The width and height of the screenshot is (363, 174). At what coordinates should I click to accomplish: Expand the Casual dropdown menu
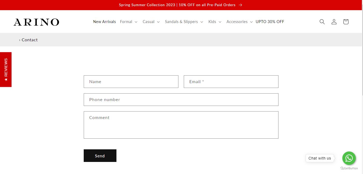151,22
